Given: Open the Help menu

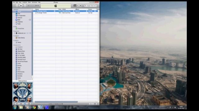Looking at the screenshot, I should (x=39, y=2).
